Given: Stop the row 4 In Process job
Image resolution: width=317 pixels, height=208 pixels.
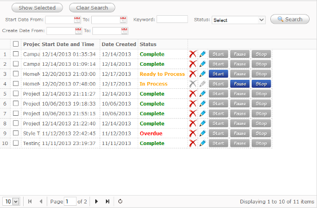Looking at the screenshot, I should pos(261,84).
